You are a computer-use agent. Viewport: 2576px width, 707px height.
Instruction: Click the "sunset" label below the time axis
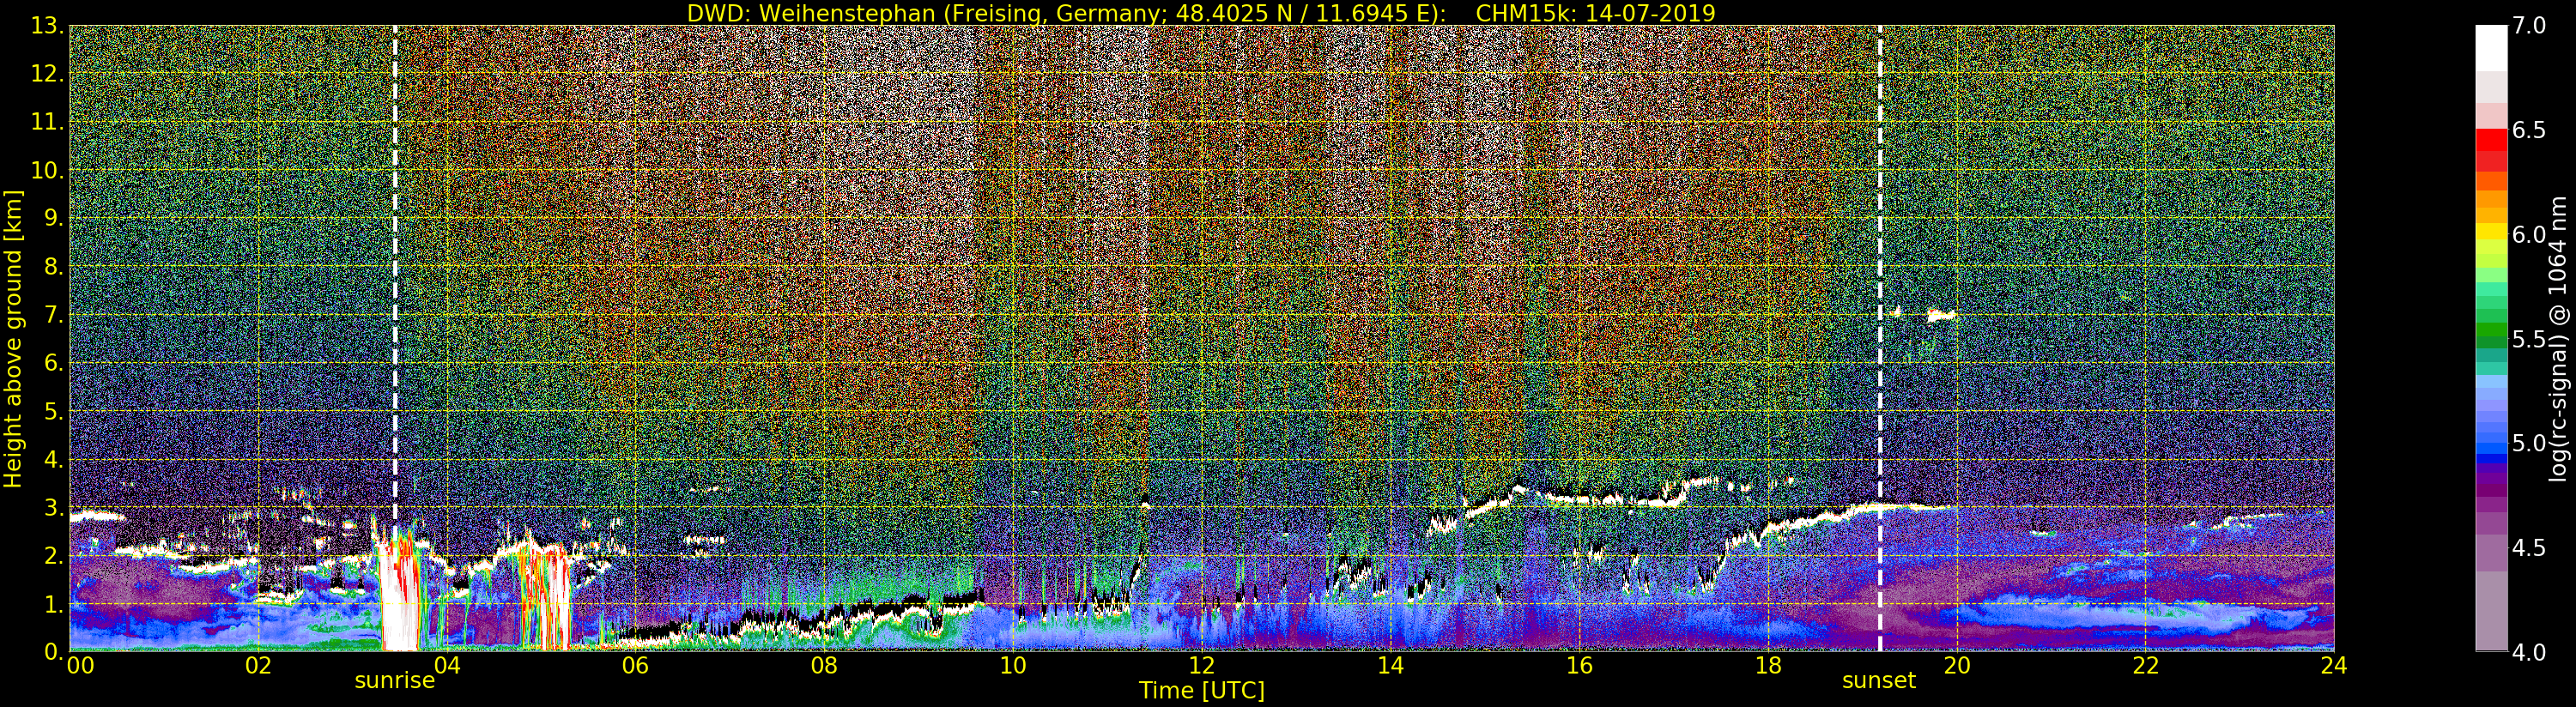(x=1879, y=681)
